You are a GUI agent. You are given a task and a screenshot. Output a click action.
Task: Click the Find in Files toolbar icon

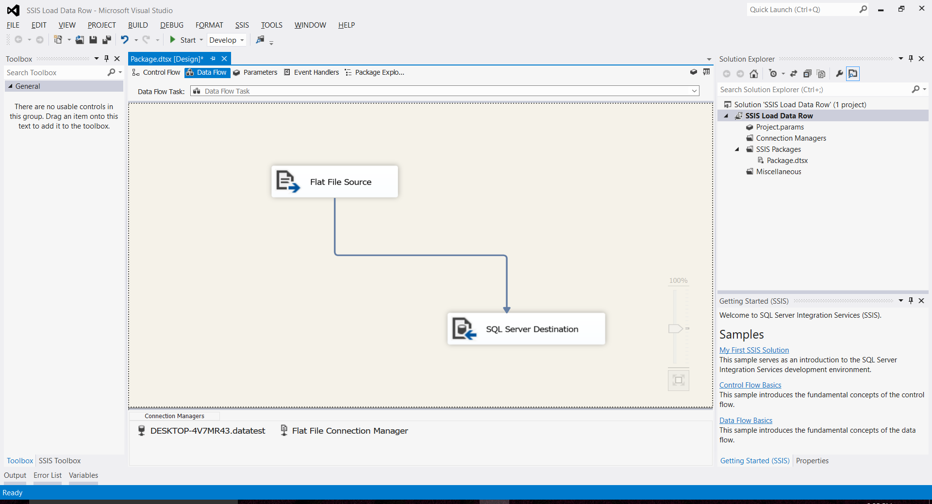coord(260,40)
